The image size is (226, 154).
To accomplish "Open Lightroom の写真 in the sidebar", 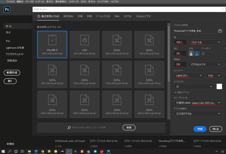I will (15, 48).
